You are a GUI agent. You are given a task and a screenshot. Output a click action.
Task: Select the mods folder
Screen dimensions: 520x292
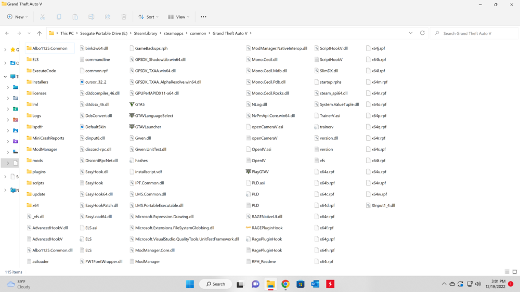click(x=34, y=161)
